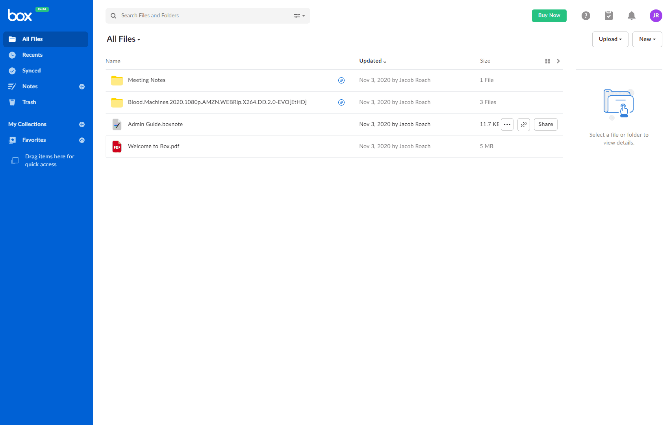671x425 pixels.
Task: Click the plus icon next to Notes
Action: pyautogui.click(x=82, y=87)
